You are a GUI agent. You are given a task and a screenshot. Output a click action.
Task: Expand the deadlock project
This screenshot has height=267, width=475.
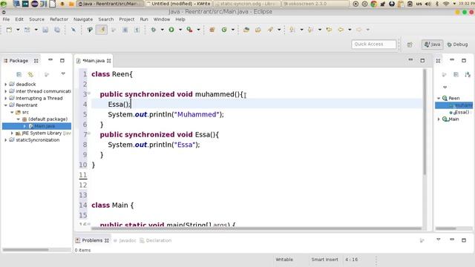5,84
